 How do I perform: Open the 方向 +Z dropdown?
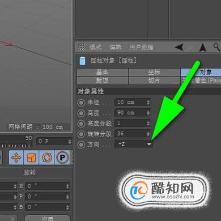pos(134,144)
